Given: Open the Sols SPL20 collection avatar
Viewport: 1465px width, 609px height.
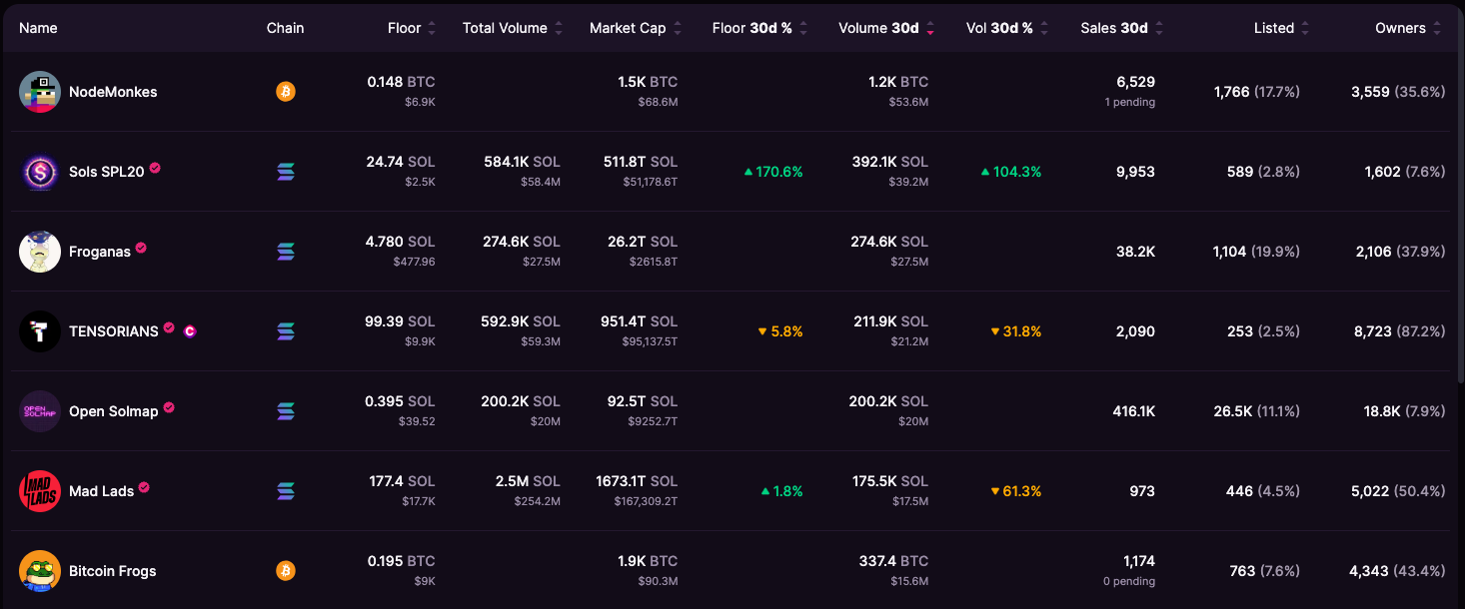Looking at the screenshot, I should click(x=40, y=172).
